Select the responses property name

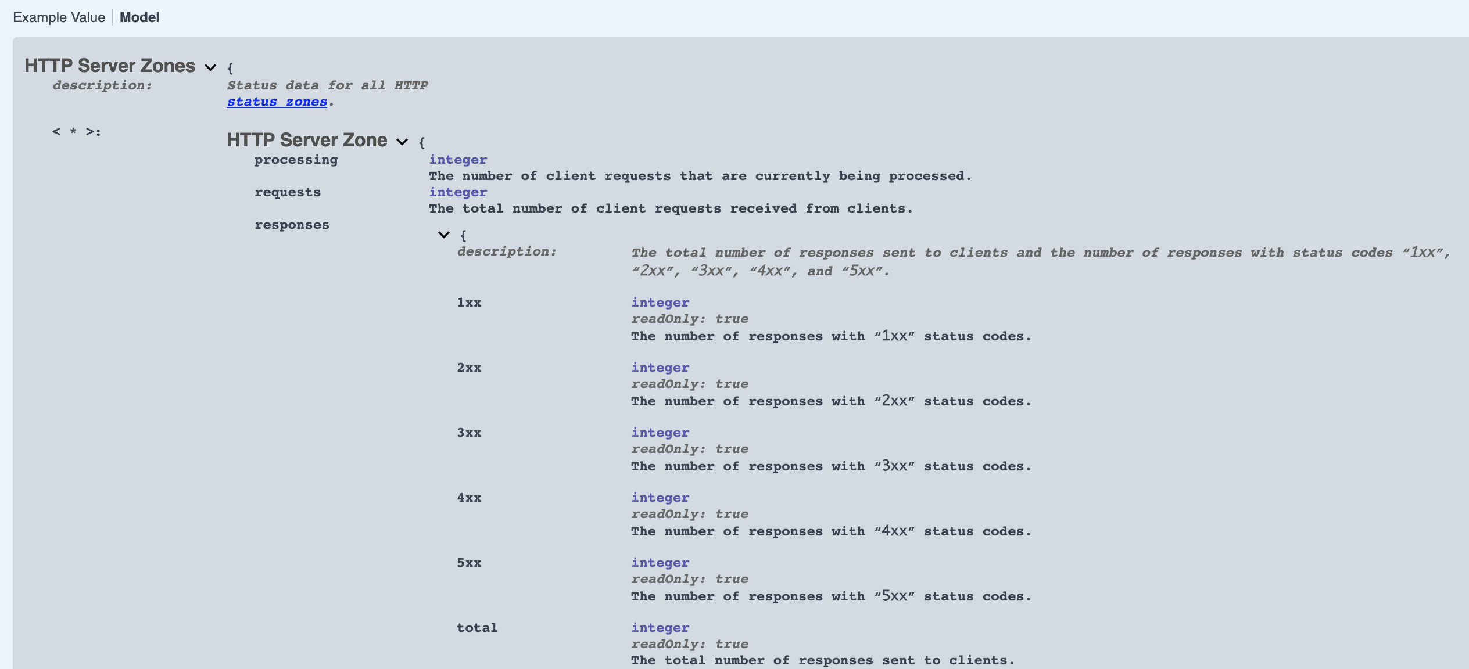click(x=291, y=224)
